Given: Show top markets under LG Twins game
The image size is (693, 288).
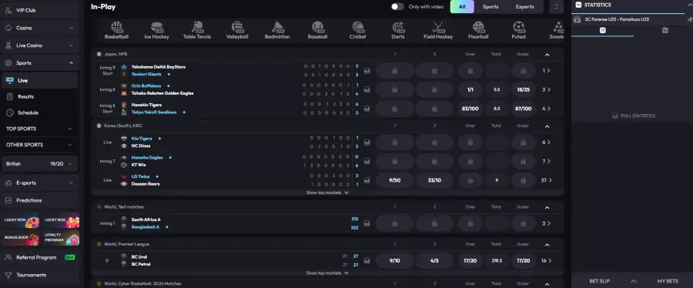Looking at the screenshot, I should (327, 193).
